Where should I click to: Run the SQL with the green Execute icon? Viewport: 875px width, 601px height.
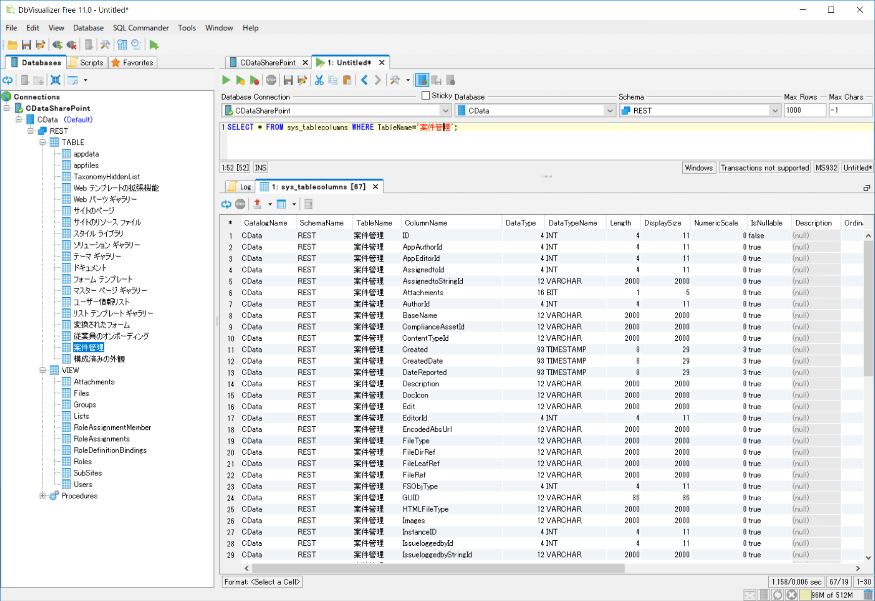click(226, 80)
